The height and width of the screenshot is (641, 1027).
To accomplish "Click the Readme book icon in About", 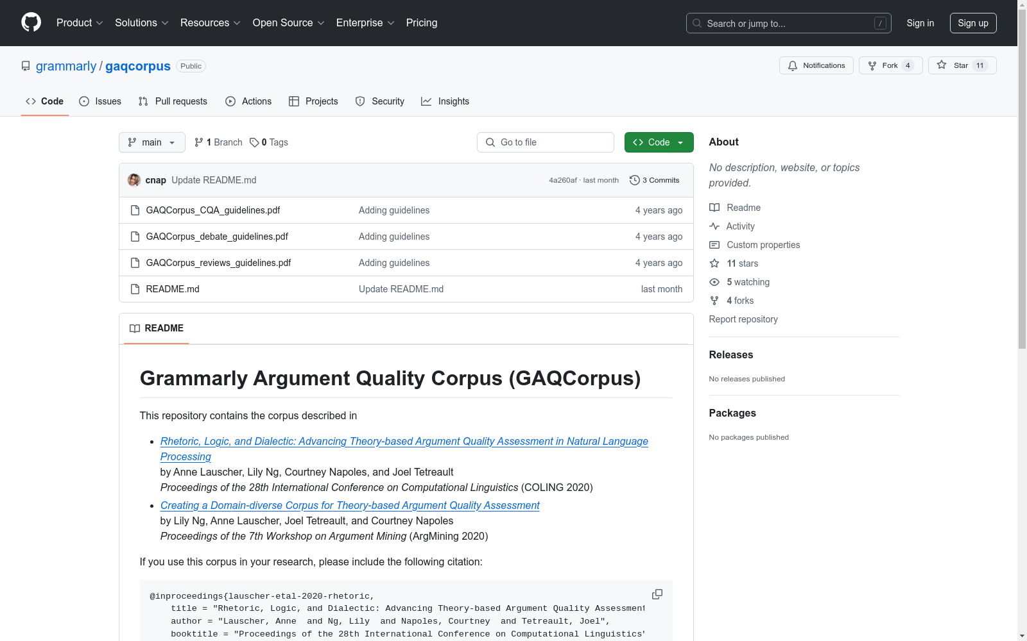I will (714, 208).
